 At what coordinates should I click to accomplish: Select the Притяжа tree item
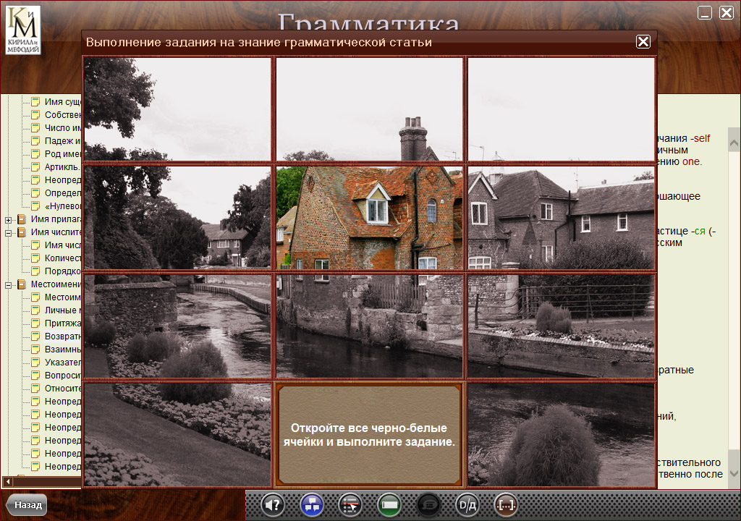pyautogui.click(x=62, y=323)
